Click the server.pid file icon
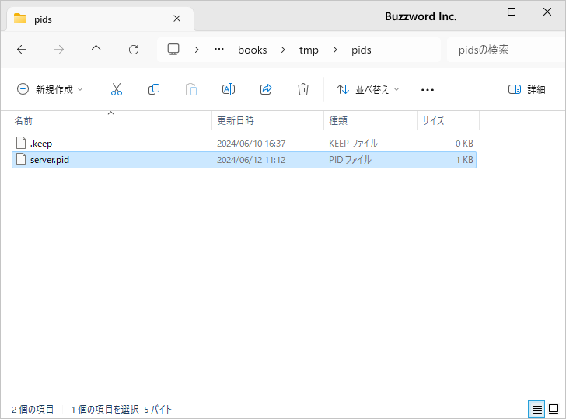Viewport: 566px width, 419px height. click(21, 159)
